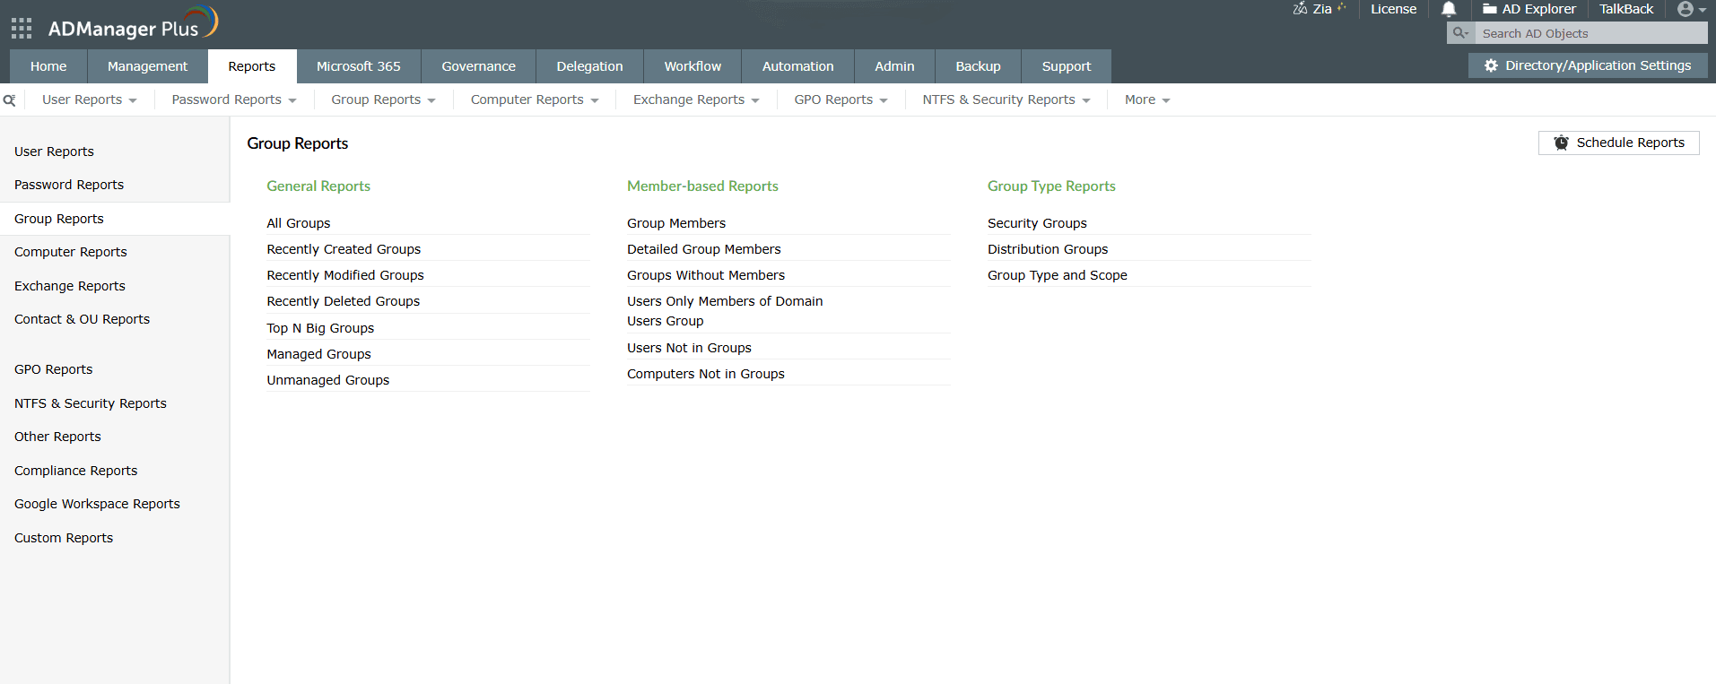
Task: Go to the Governance tab
Action: click(x=478, y=66)
